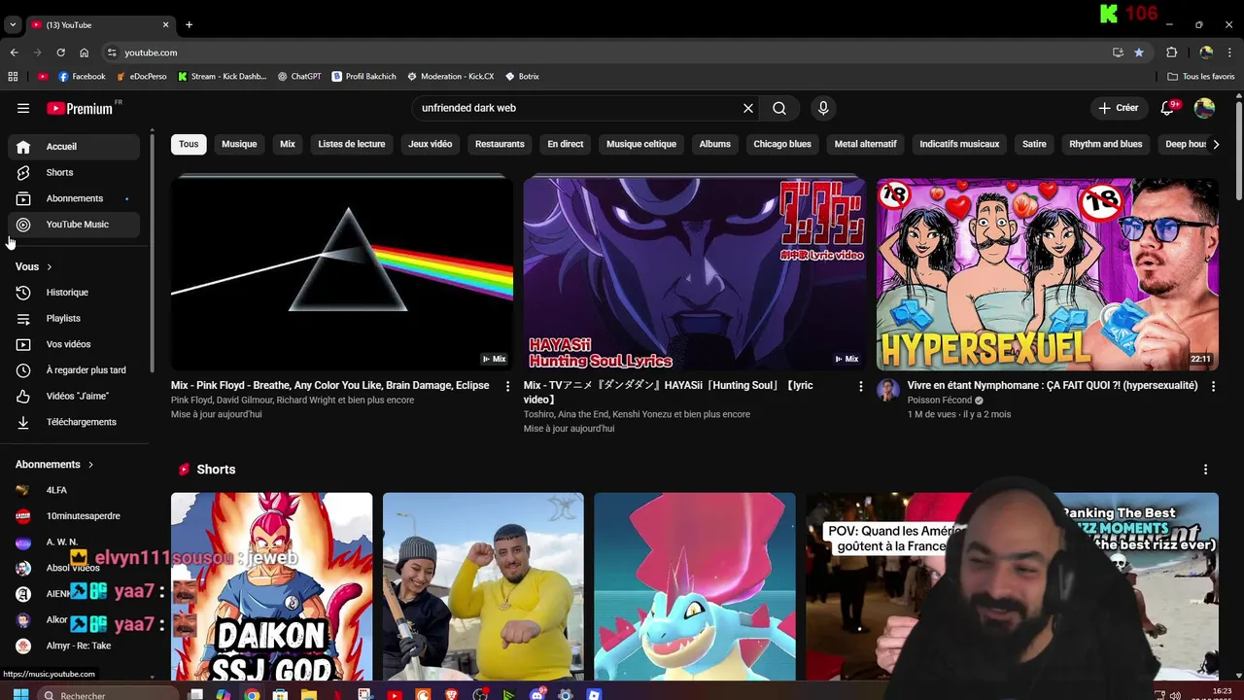Show more filter chips with right arrow
Image resolution: width=1244 pixels, height=700 pixels.
click(x=1215, y=144)
